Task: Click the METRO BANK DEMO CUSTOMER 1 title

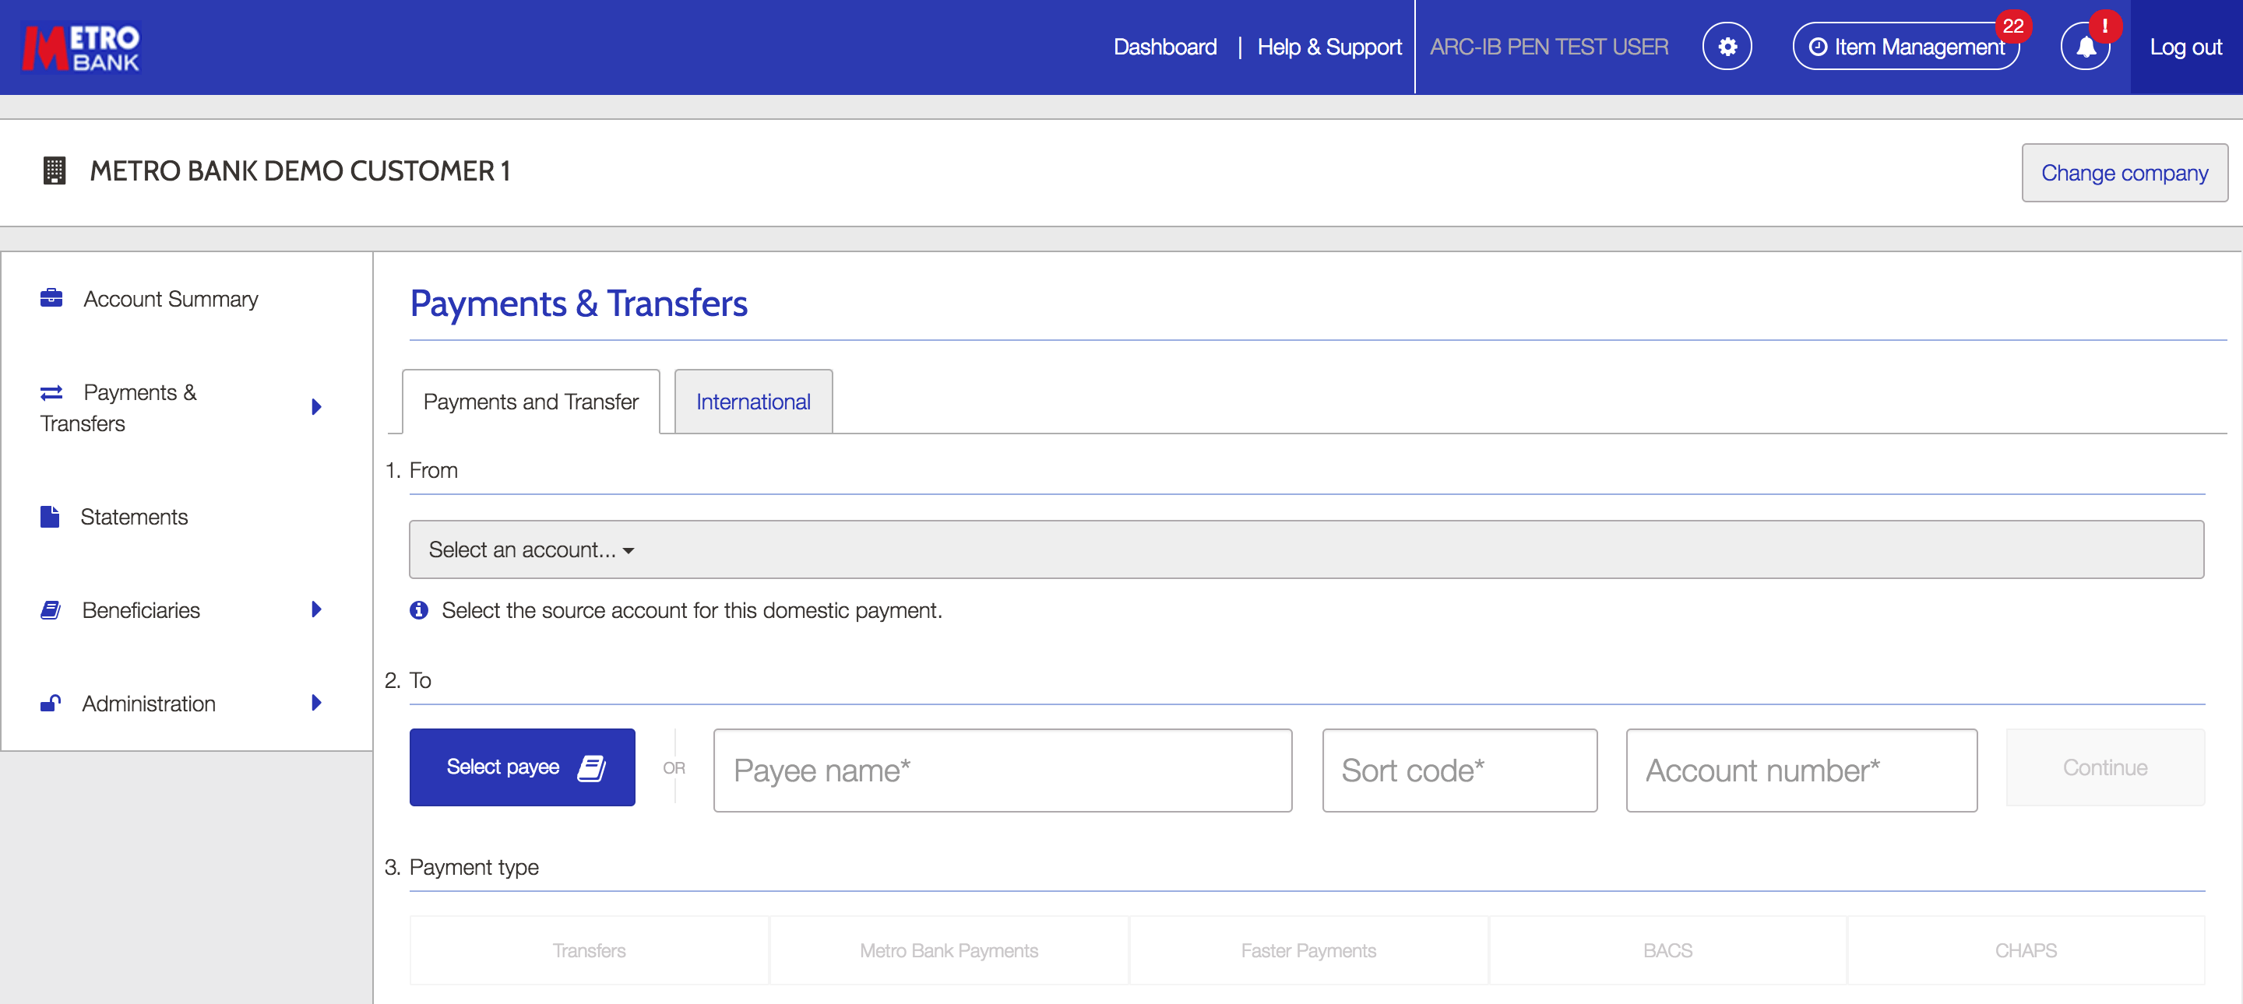Action: pyautogui.click(x=300, y=170)
